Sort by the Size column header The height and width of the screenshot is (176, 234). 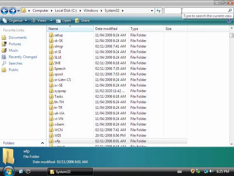point(175,28)
